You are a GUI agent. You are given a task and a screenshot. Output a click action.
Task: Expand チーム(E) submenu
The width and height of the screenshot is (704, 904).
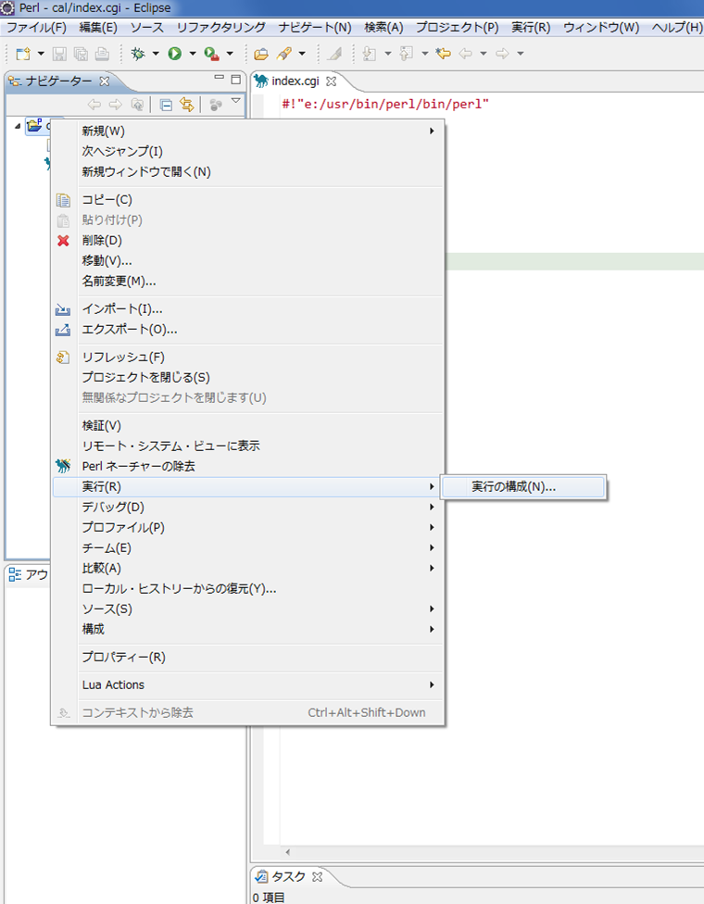[x=248, y=548]
